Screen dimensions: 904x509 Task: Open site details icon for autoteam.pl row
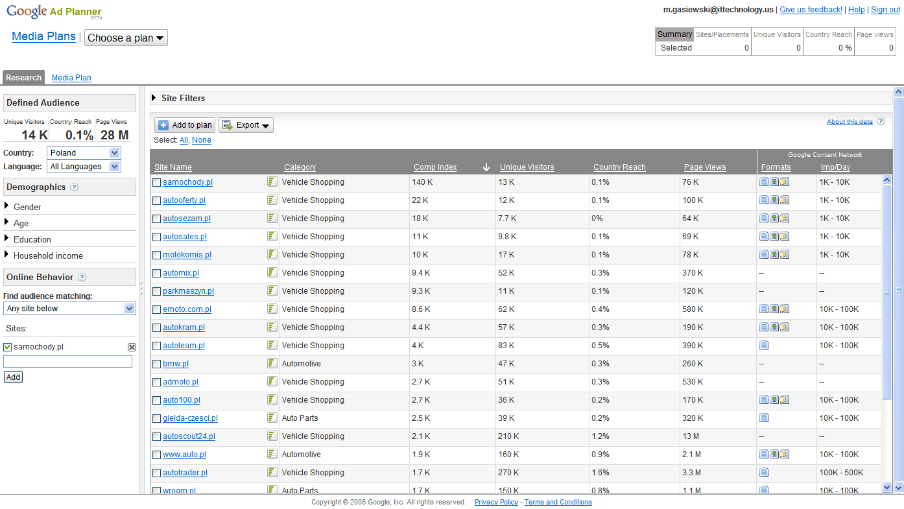[272, 345]
